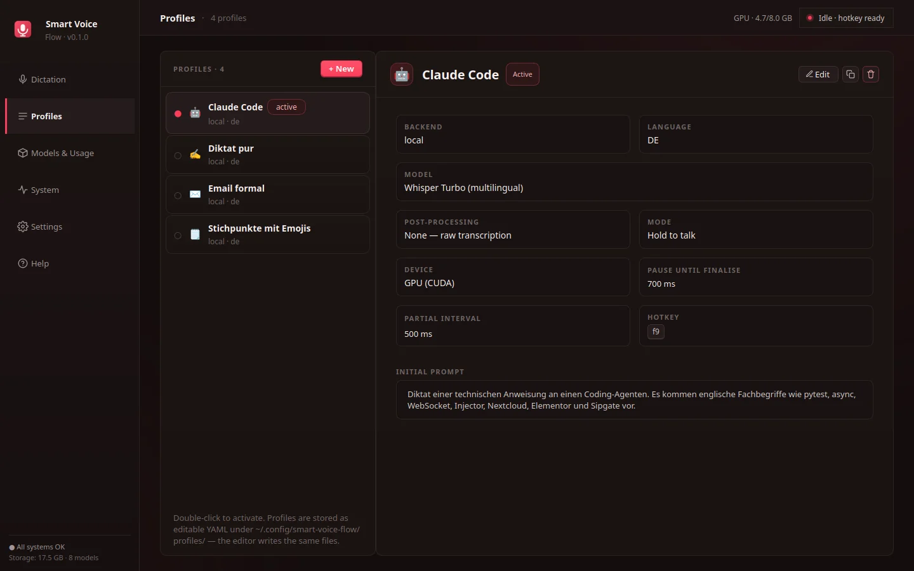Click the 'GPU (CUDA)' device value
The width and height of the screenshot is (914, 571).
[429, 283]
